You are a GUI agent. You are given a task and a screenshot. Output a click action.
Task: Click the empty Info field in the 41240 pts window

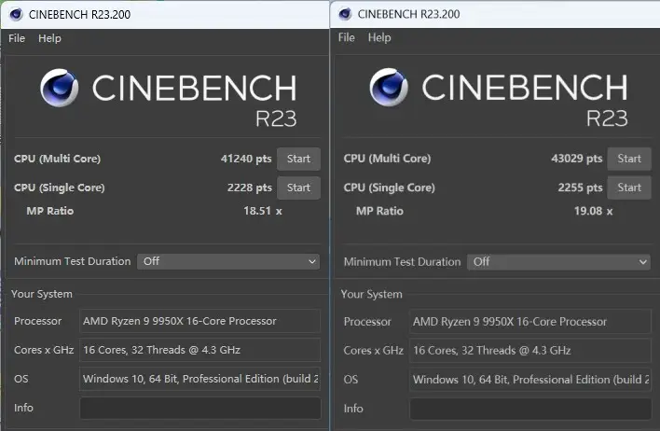[x=199, y=408]
